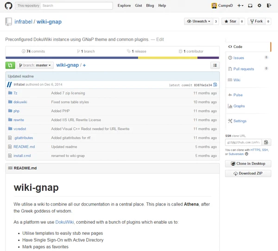Copy the latest commit SHA clipboard icon
The width and height of the screenshot is (278, 251).
(215, 85)
